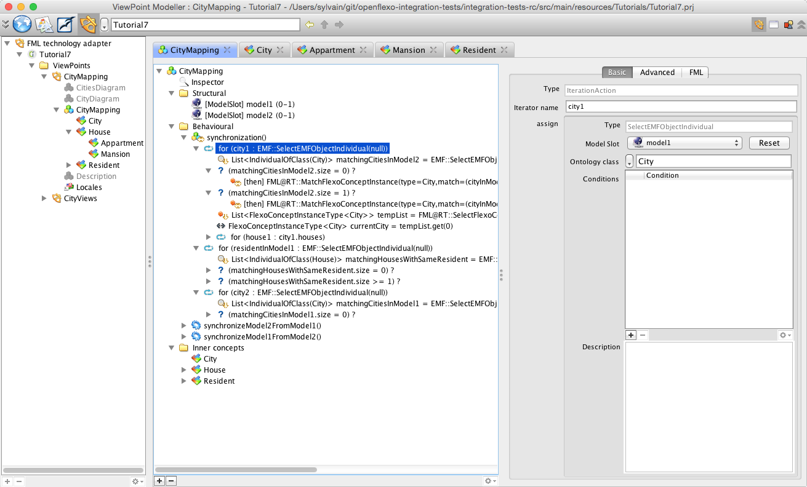Click the up double-chevron at top right
807x487 pixels.
pos(801,25)
